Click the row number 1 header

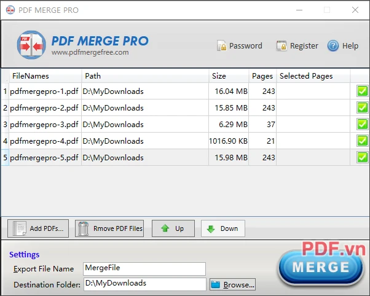[x=5, y=91]
